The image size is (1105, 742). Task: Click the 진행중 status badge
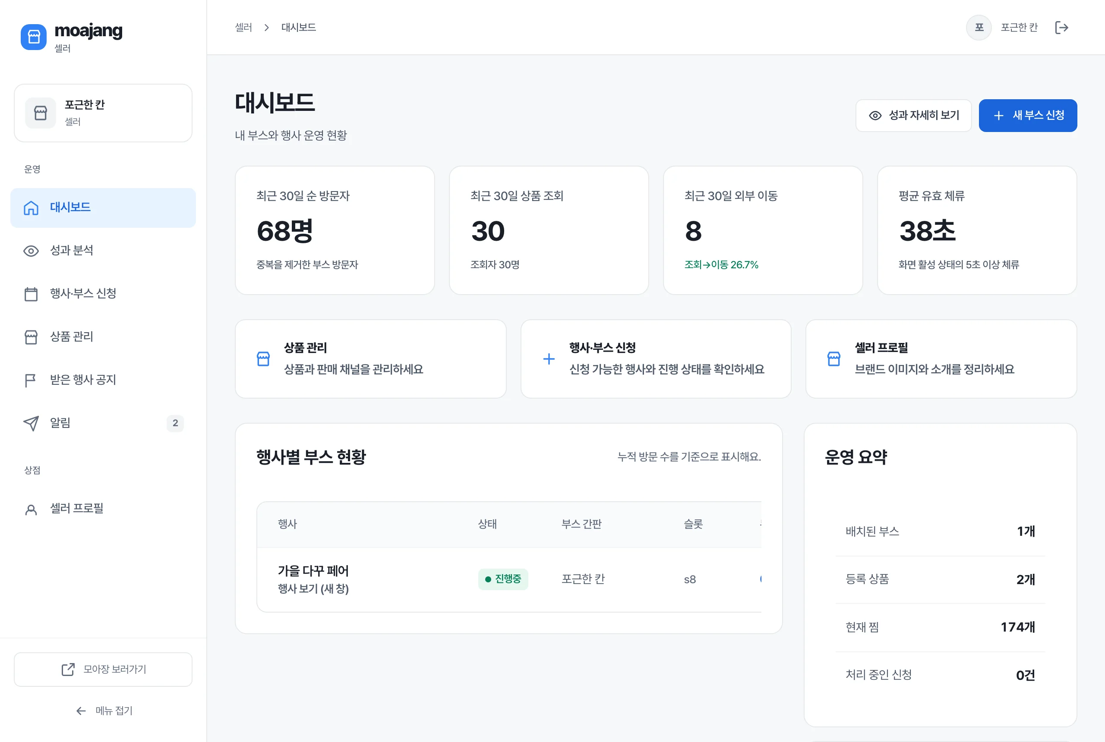503,579
